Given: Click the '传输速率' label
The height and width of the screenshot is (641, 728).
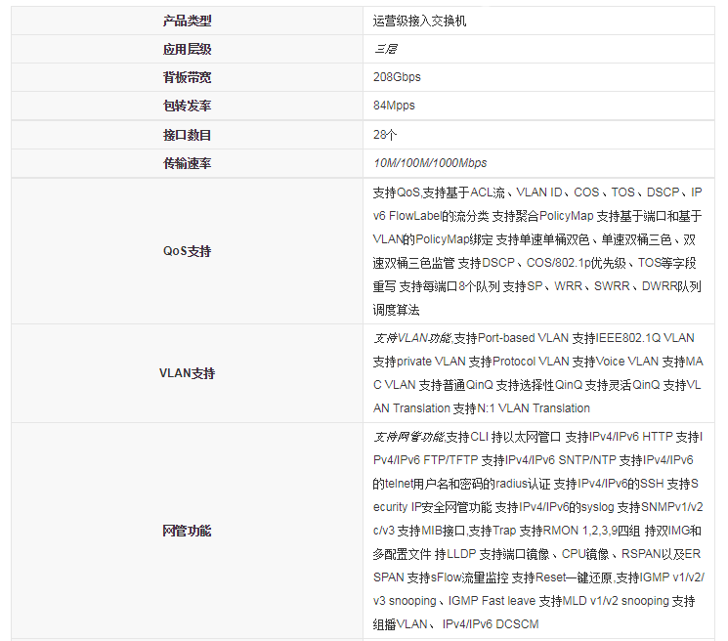Looking at the screenshot, I should [187, 163].
